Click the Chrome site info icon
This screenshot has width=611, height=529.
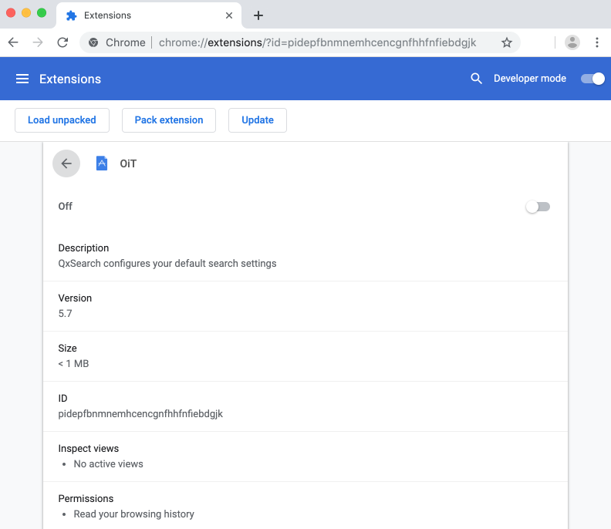[93, 42]
